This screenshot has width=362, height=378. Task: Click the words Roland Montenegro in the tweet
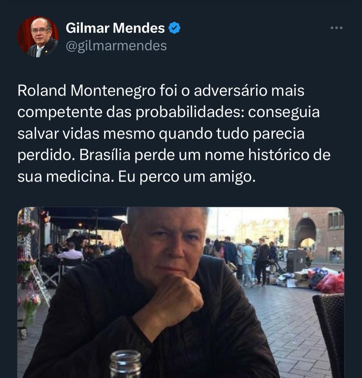tap(86, 91)
